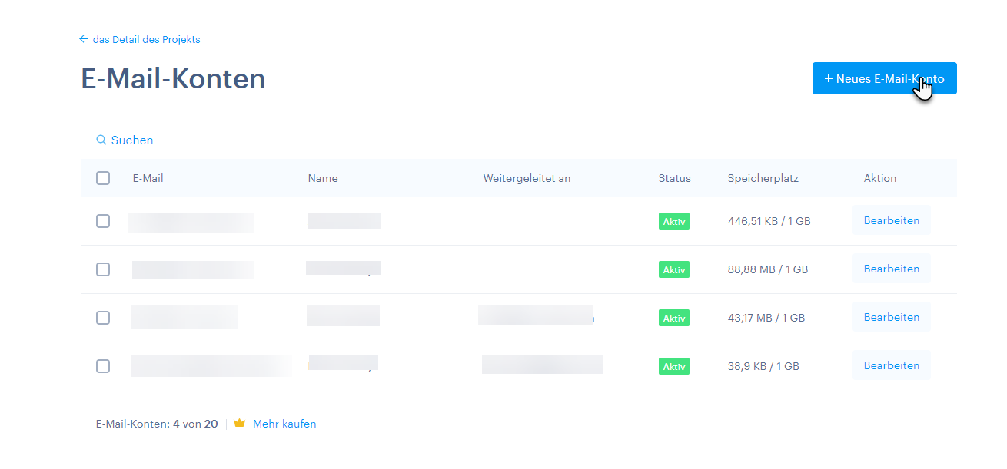The width and height of the screenshot is (1007, 469).
Task: Toggle the select-all checkbox in table header
Action: click(103, 178)
